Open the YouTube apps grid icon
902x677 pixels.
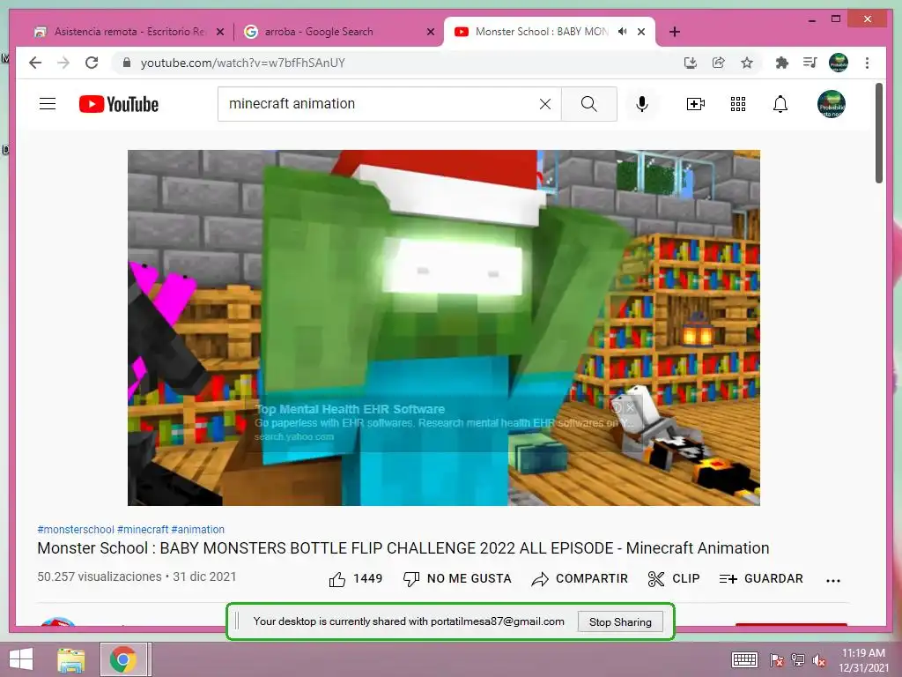(738, 104)
